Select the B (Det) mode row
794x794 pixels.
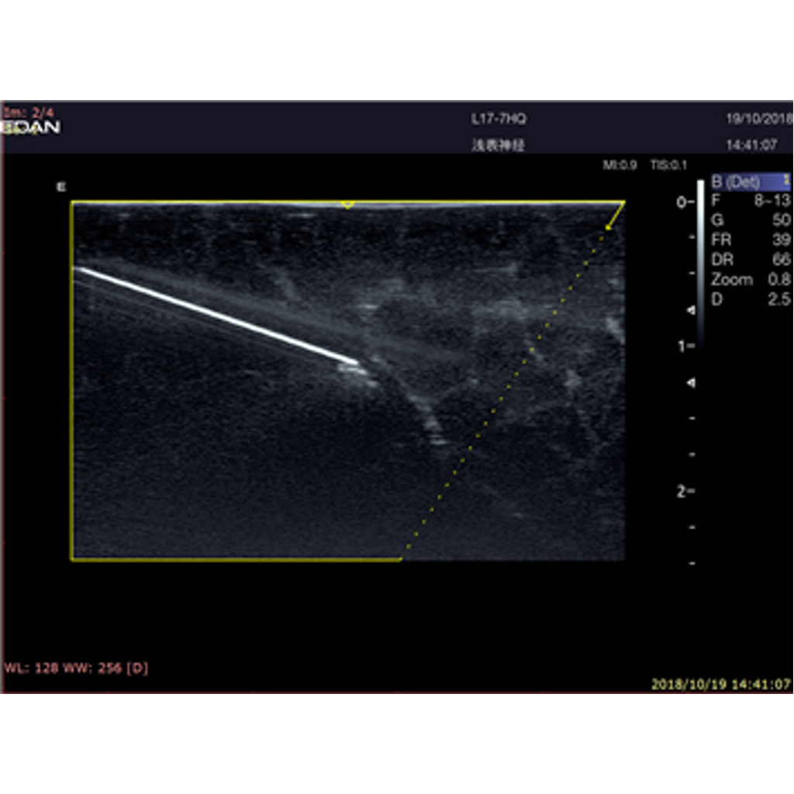[750, 182]
